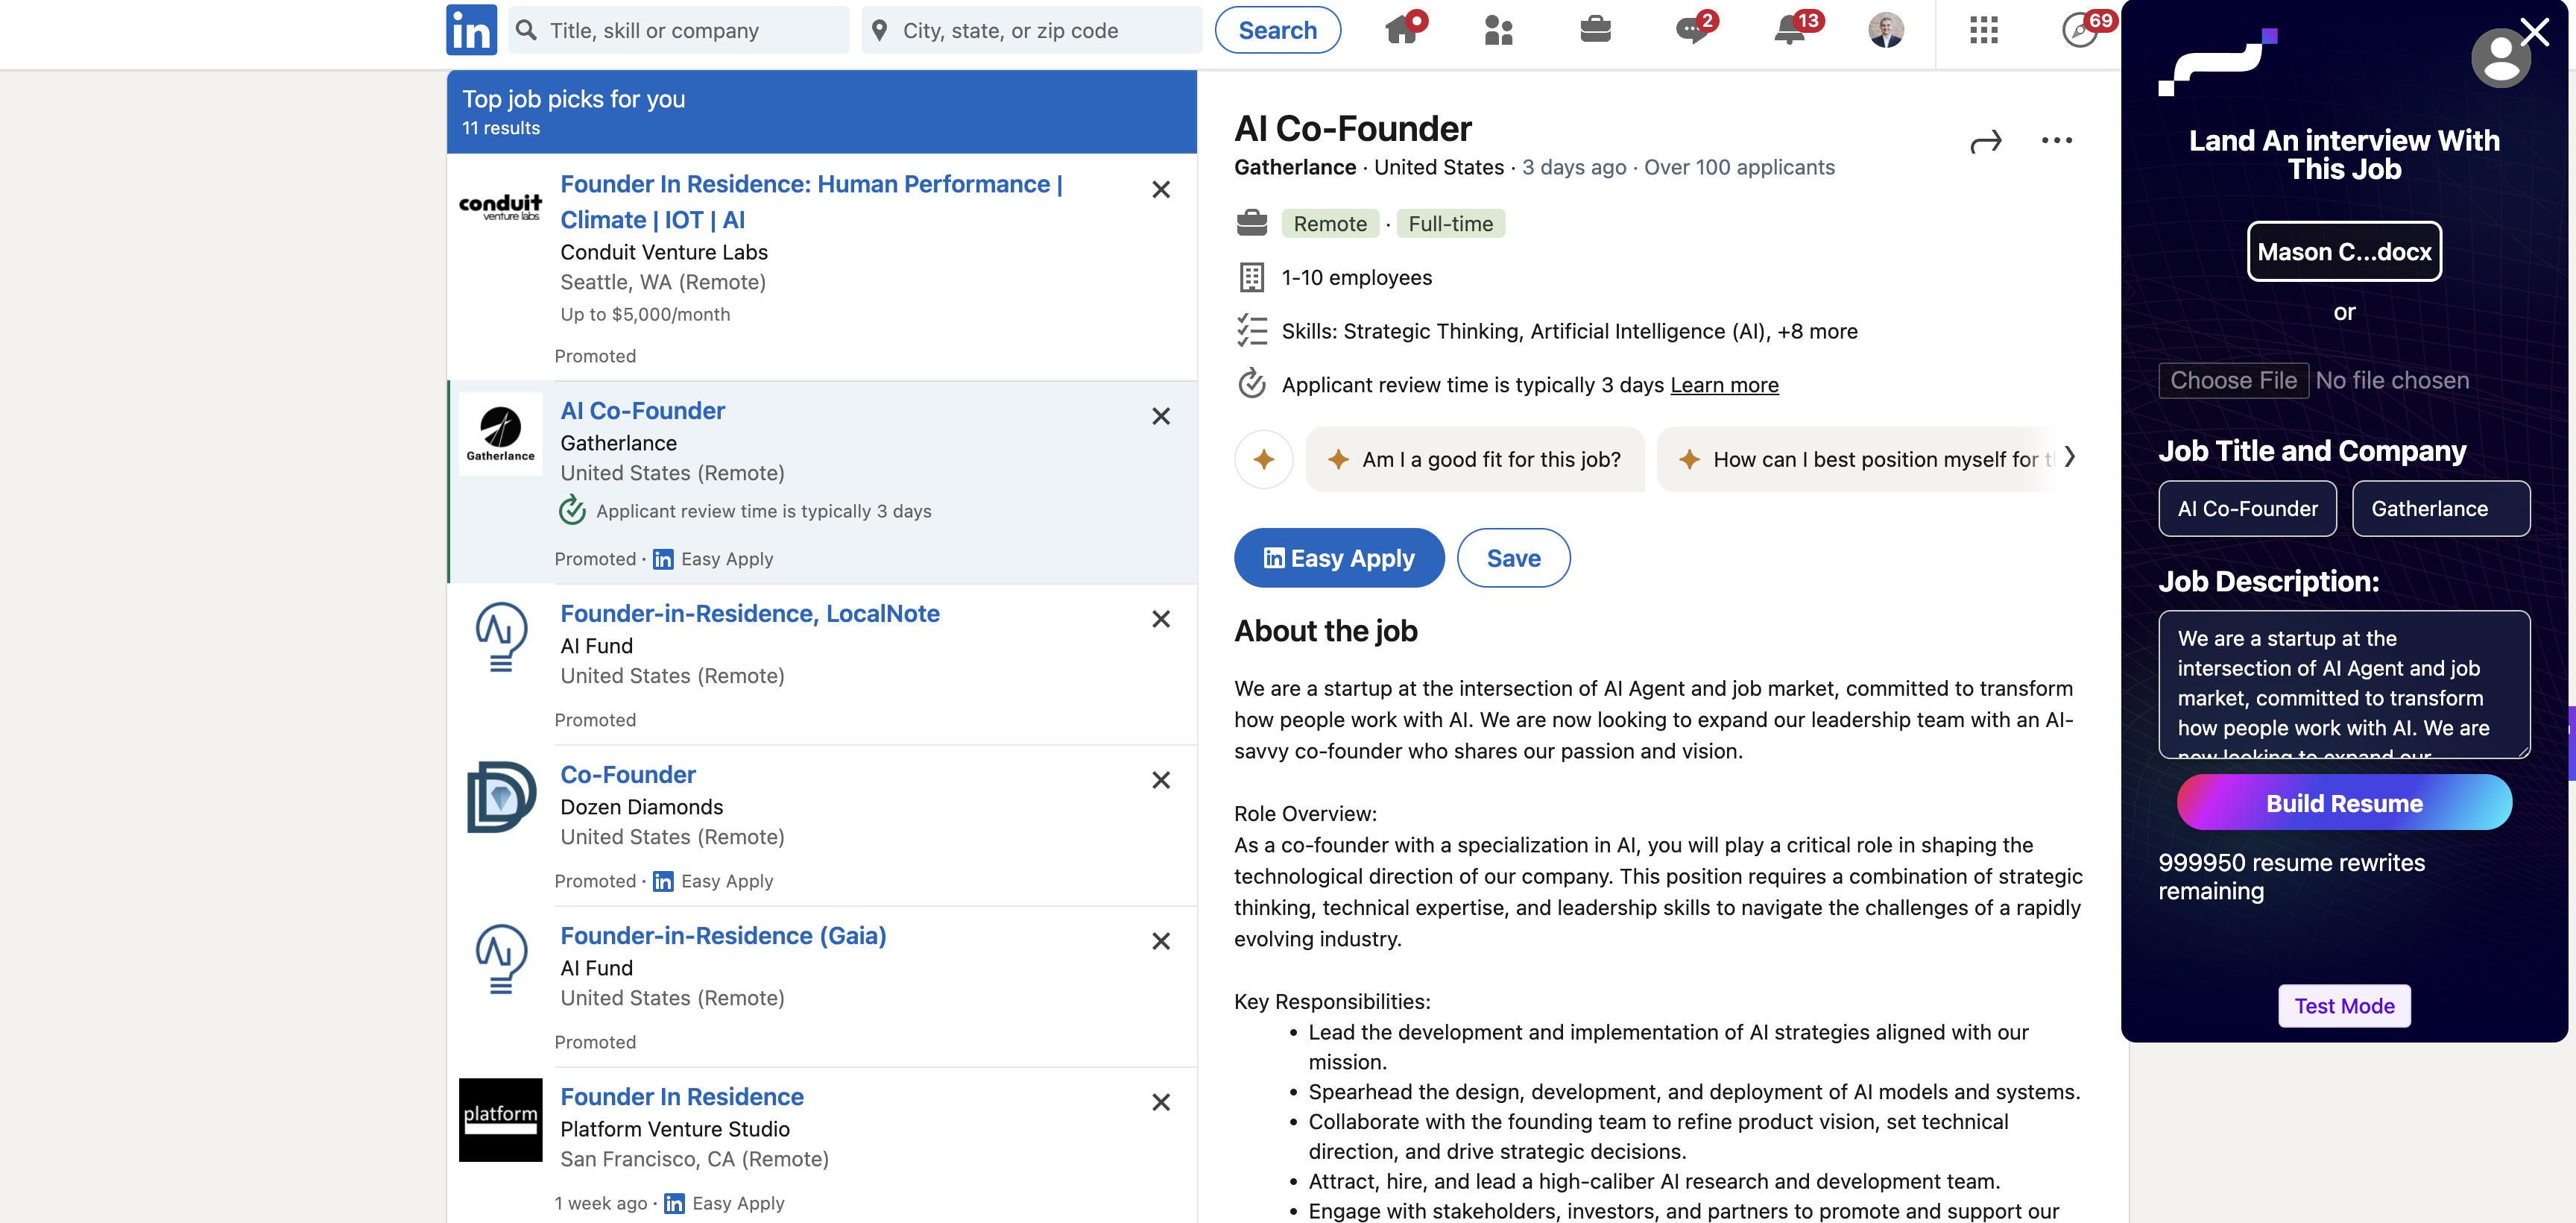Open the Co-Founder at Dozen Diamonds job
The height and width of the screenshot is (1223, 2576).
[x=628, y=775]
